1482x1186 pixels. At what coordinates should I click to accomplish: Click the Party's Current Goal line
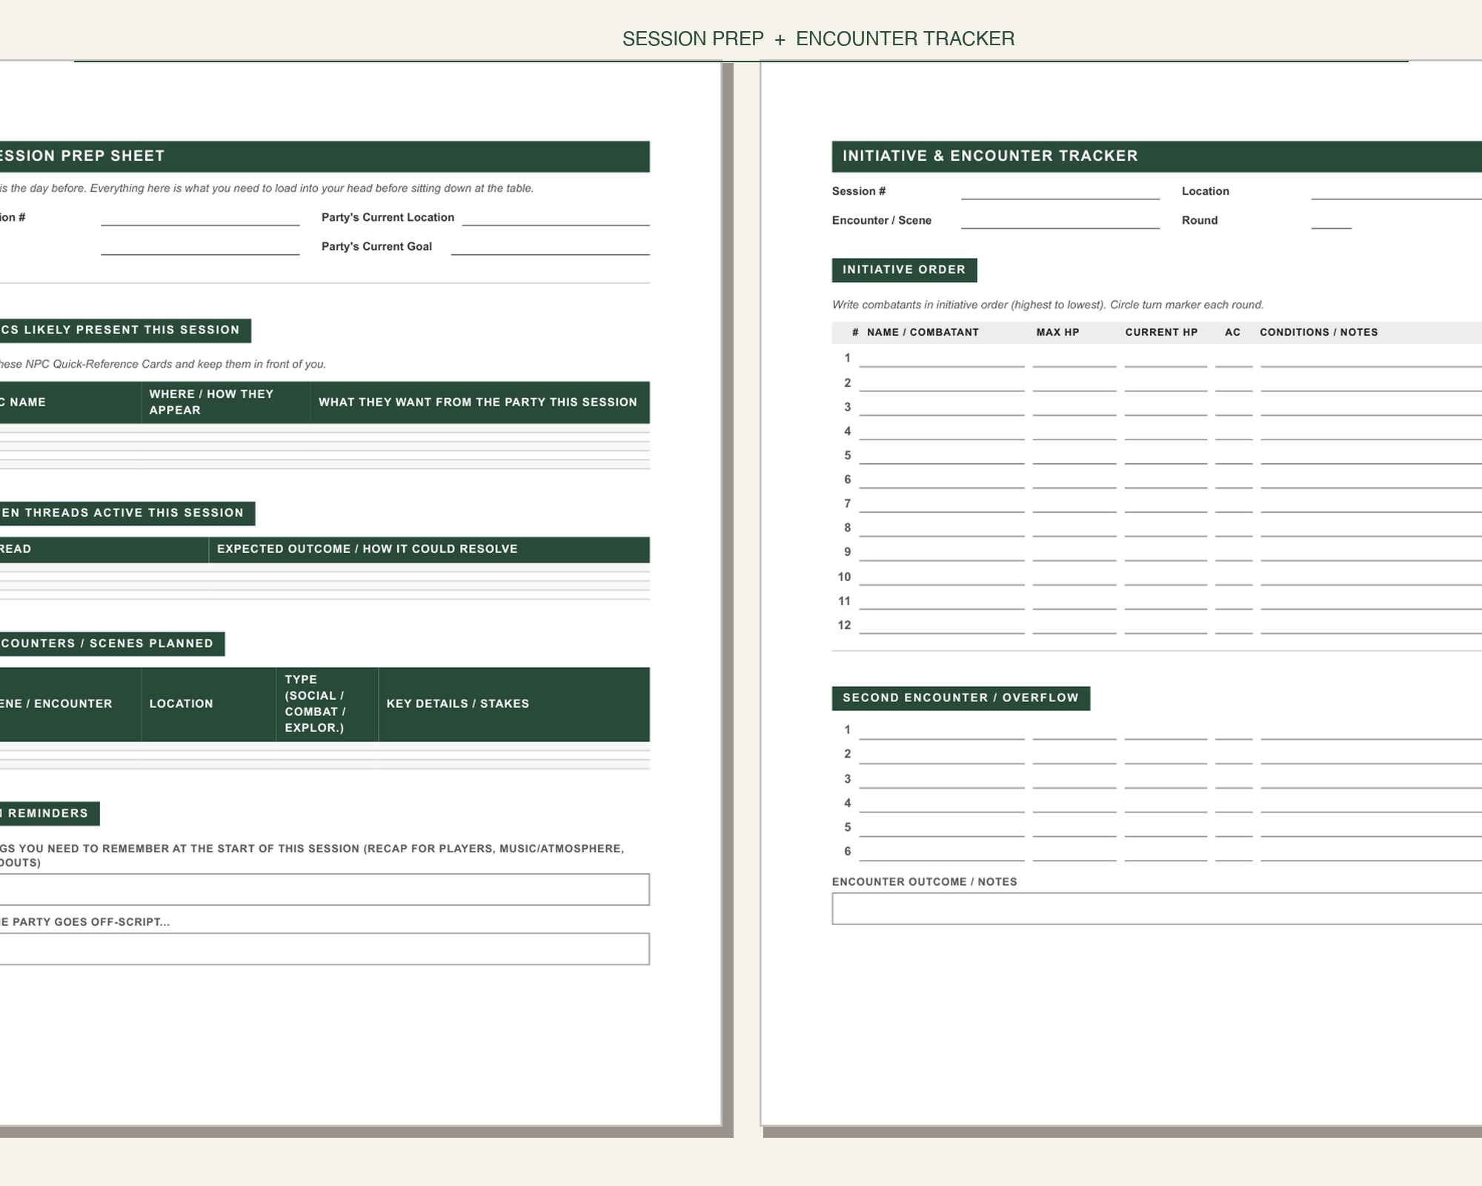point(550,247)
